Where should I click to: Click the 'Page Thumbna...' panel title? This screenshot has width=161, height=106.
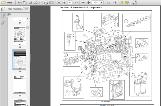pos(15,9)
